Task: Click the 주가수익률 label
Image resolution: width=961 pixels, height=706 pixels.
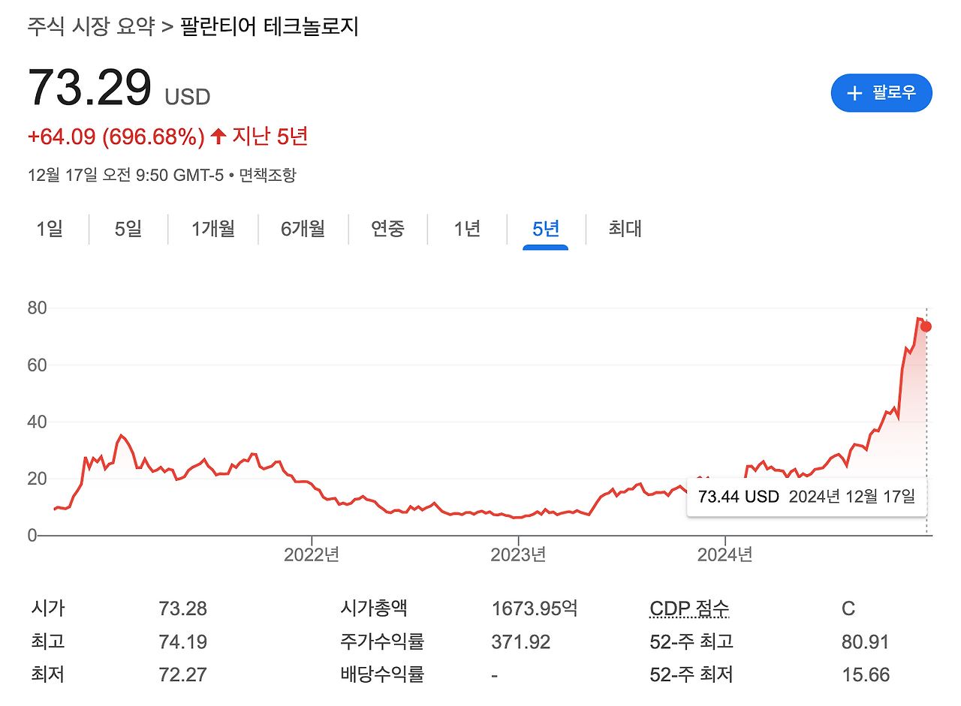Action: coord(382,642)
